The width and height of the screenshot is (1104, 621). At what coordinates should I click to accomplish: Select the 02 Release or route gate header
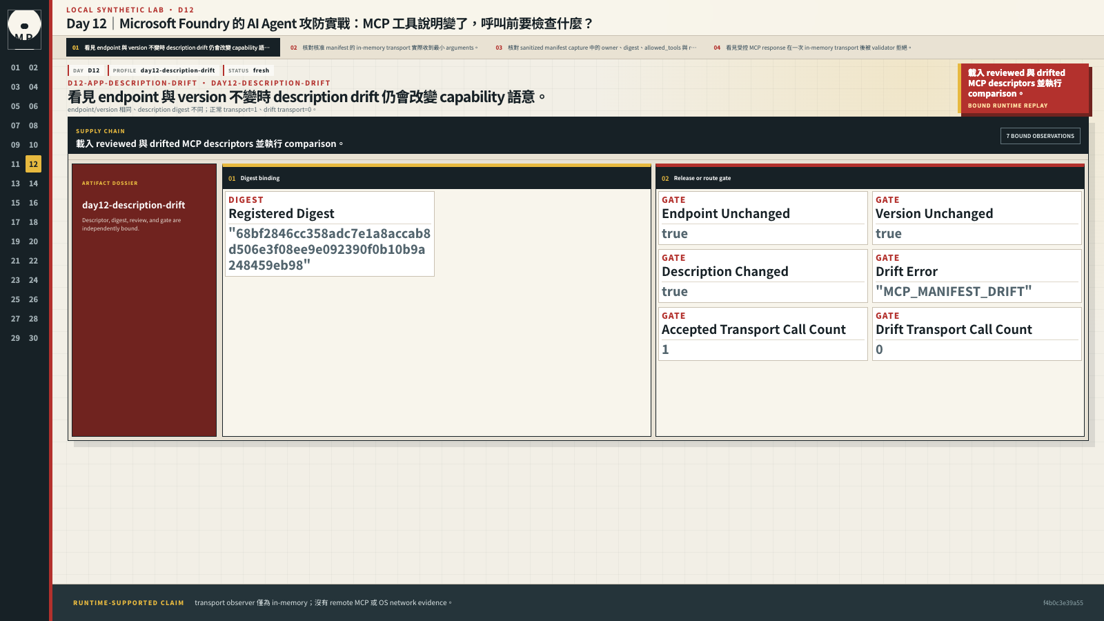coord(870,178)
